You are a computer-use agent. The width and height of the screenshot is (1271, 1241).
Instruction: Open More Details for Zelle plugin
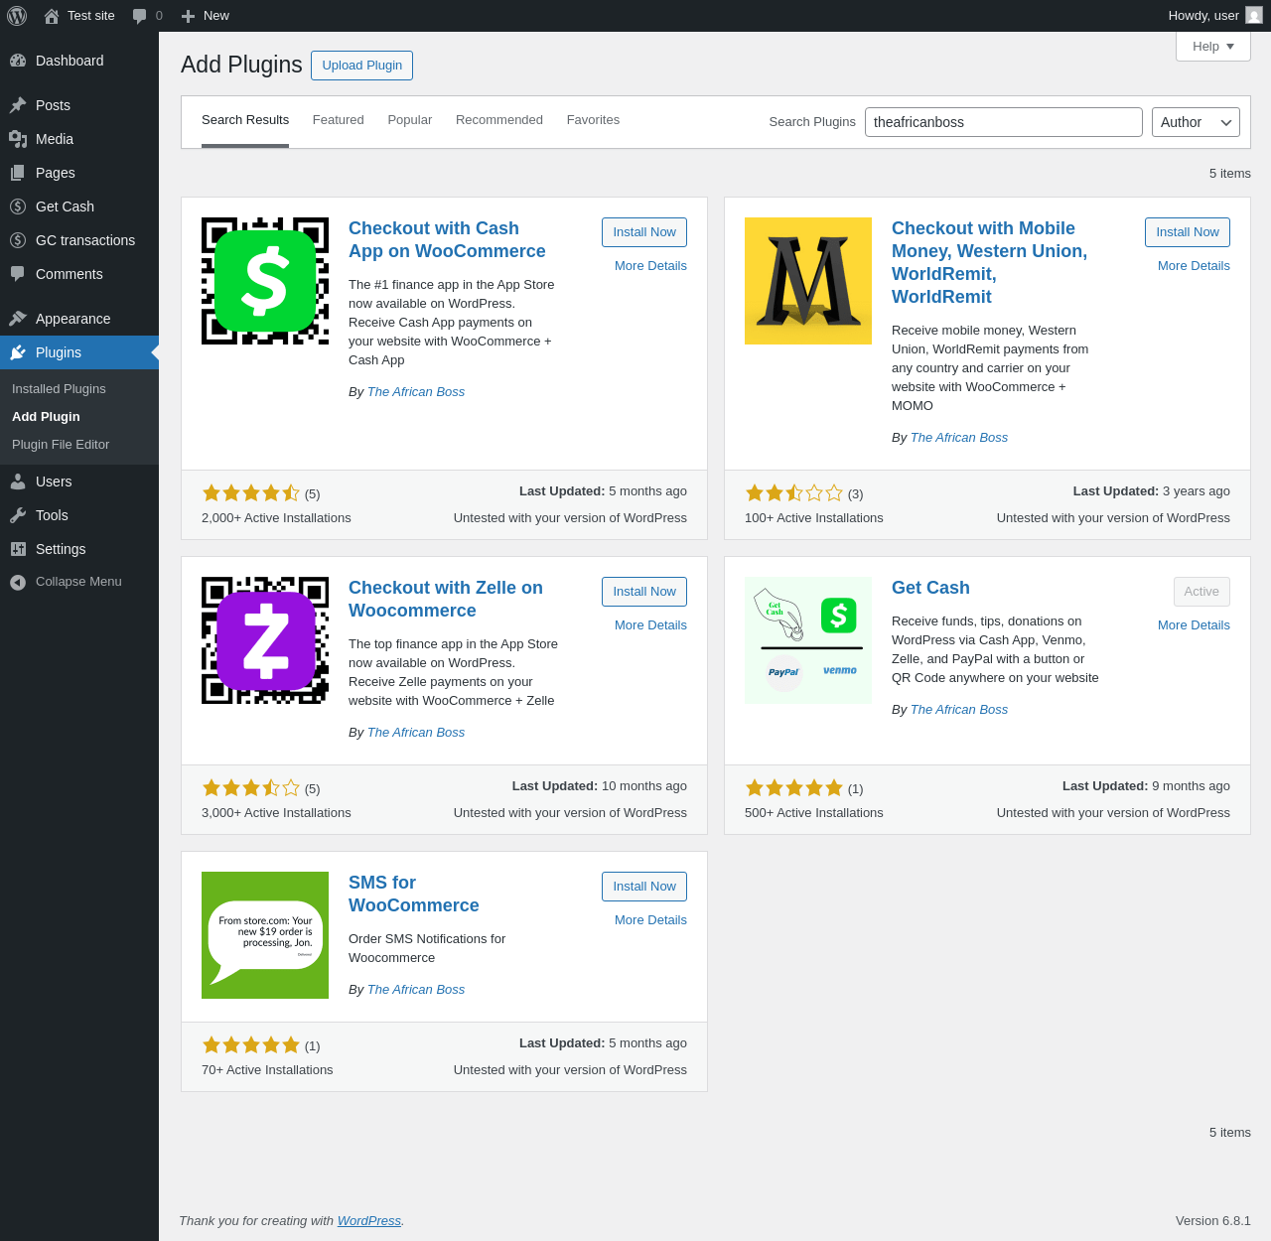pyautogui.click(x=650, y=625)
